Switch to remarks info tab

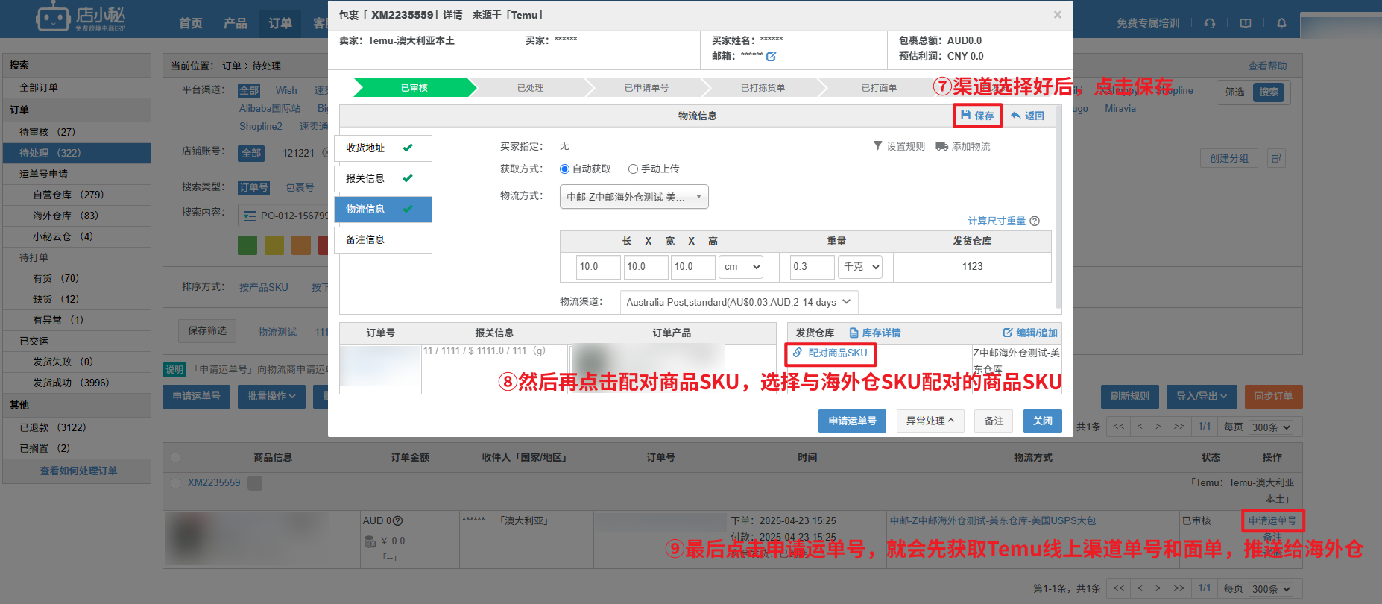tap(383, 240)
